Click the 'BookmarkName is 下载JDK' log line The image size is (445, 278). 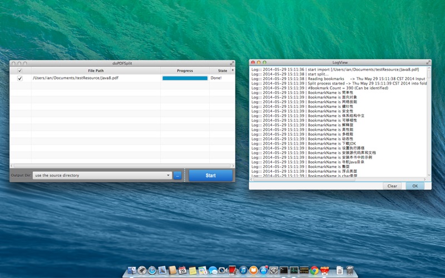[x=304, y=143]
